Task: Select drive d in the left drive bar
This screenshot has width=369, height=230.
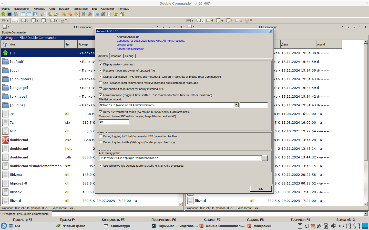Action: (25, 20)
